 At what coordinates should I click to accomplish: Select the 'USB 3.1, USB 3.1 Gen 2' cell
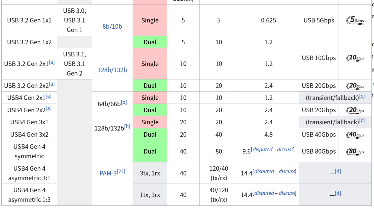click(x=74, y=64)
